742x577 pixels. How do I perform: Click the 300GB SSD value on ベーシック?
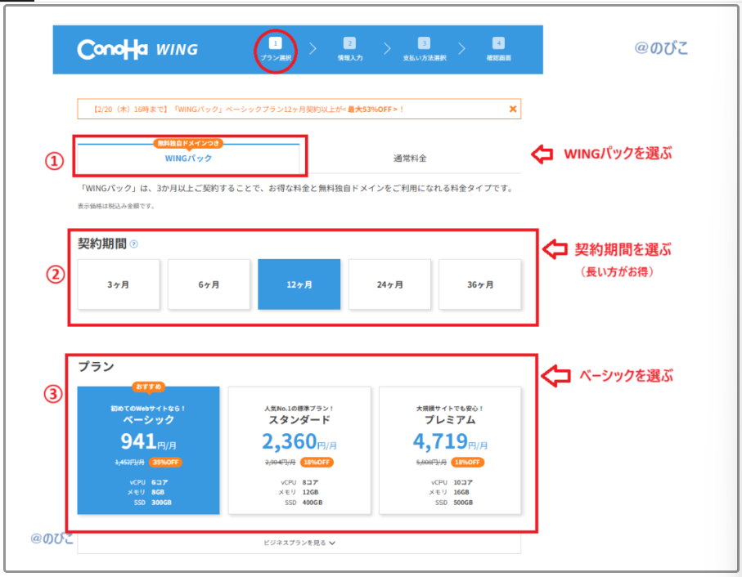coord(161,503)
